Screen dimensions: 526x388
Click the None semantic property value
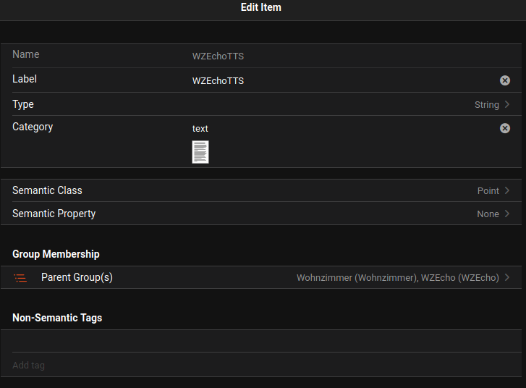pyautogui.click(x=488, y=214)
